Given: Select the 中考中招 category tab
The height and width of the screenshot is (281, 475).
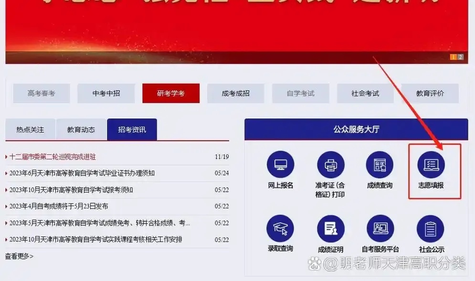Looking at the screenshot, I should [106, 93].
